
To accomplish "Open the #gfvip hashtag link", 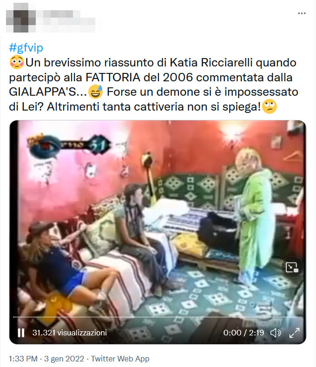I will pyautogui.click(x=26, y=48).
